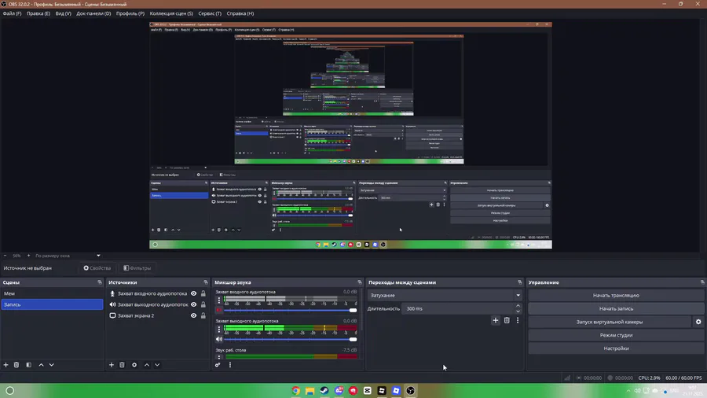The width and height of the screenshot is (707, 398).
Task: Decrease transition duration with down arrow
Action: (x=518, y=311)
